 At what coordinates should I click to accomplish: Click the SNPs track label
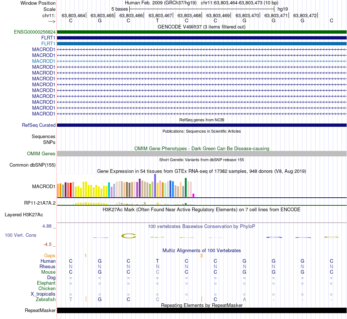click(x=49, y=142)
